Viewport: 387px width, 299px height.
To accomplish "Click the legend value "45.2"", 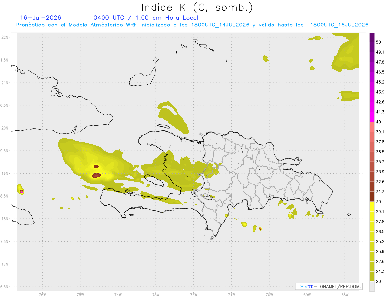I will [x=380, y=82].
